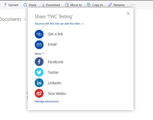Choose the Email sharing label
The height and width of the screenshot is (120, 153).
[x=52, y=44]
